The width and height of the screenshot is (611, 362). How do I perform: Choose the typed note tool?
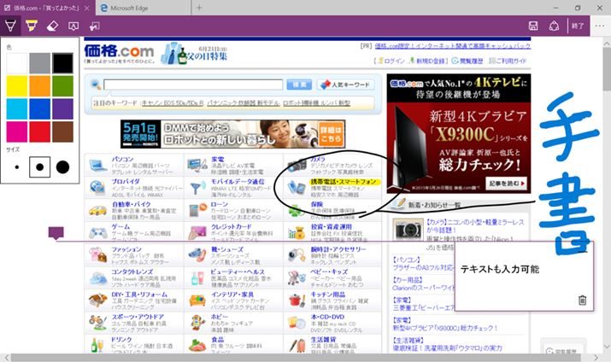[73, 26]
